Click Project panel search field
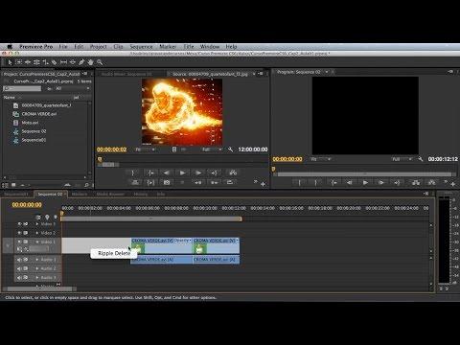The height and width of the screenshot is (345, 460). coord(22,88)
